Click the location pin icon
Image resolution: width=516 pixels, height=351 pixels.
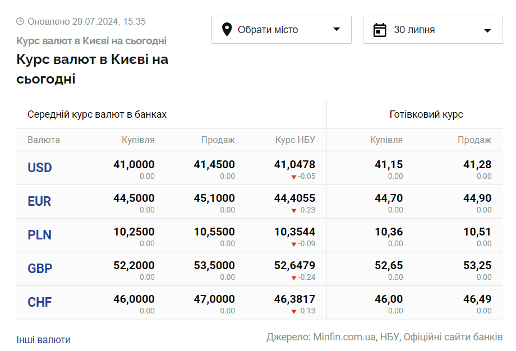227,30
